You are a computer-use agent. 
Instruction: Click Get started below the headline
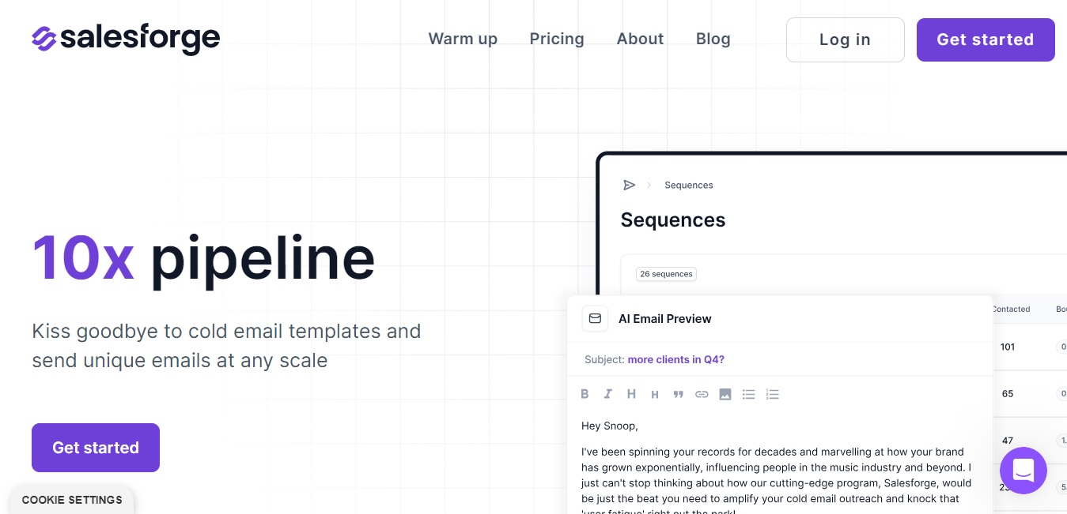(x=96, y=448)
